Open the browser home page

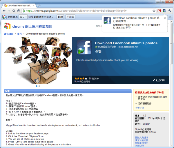19,10
